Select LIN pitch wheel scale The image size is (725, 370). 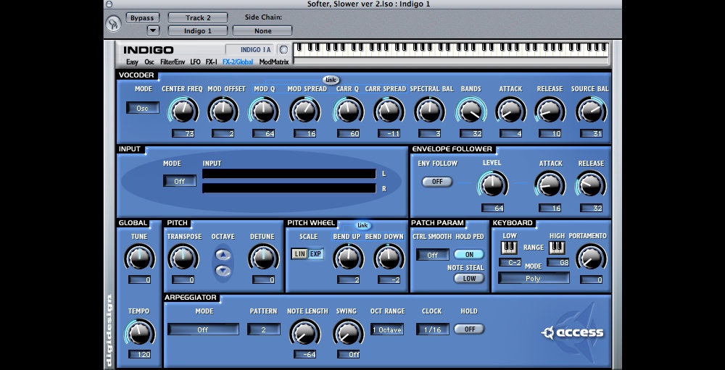299,254
